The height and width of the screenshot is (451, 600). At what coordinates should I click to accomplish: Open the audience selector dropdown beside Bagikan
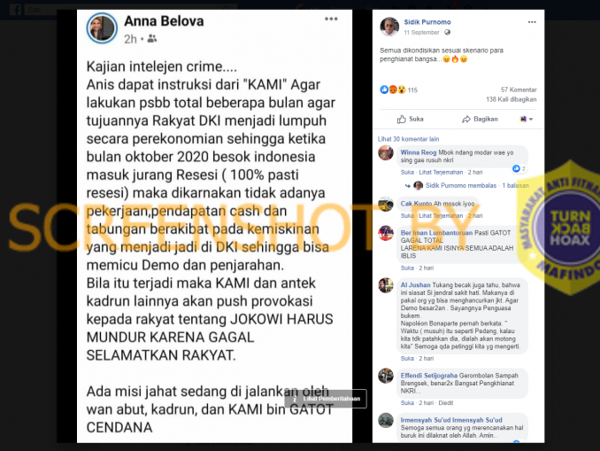pyautogui.click(x=527, y=119)
